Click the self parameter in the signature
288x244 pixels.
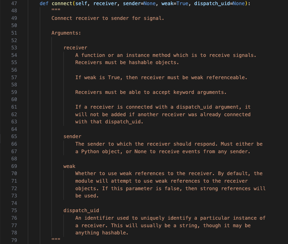click(81, 3)
